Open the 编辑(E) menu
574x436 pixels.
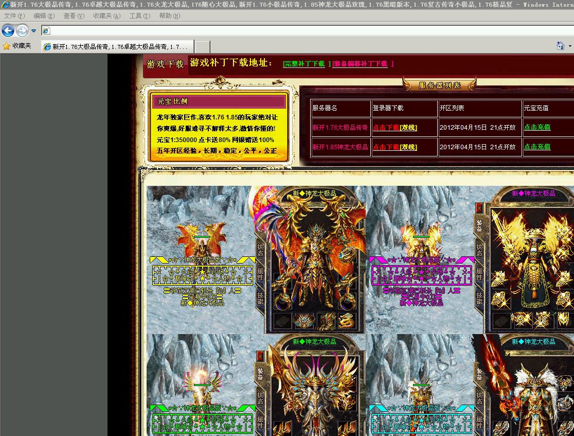point(44,16)
